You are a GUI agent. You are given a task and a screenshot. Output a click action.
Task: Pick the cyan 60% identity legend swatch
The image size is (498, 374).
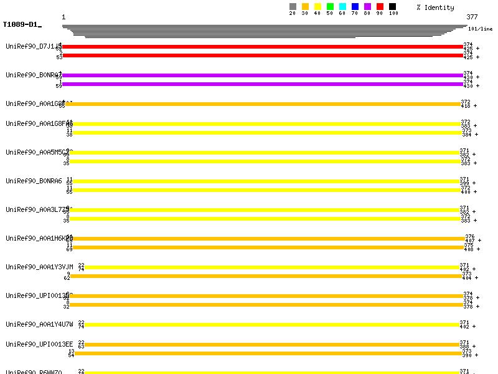[x=342, y=7]
